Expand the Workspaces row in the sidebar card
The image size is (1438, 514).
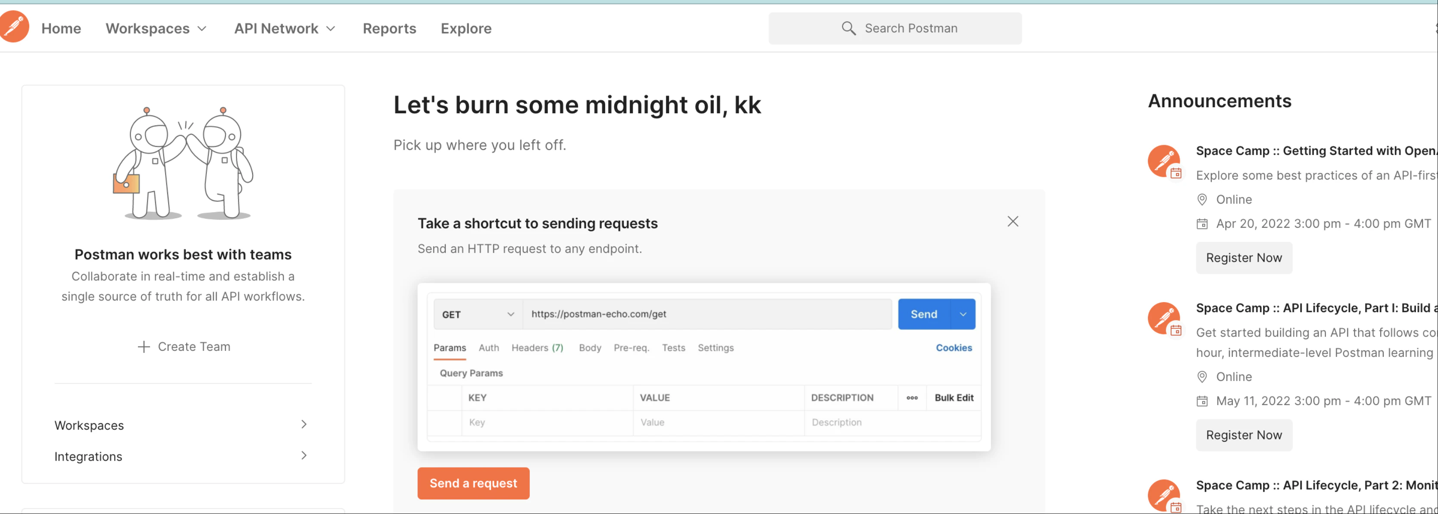(x=182, y=425)
